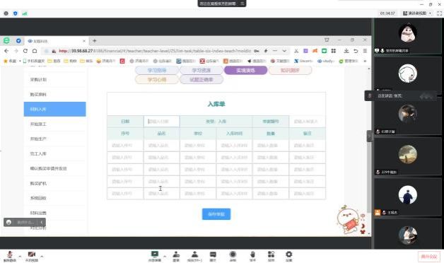The image size is (444, 263).
Task: Click the blue save button below table
Action: click(x=216, y=214)
